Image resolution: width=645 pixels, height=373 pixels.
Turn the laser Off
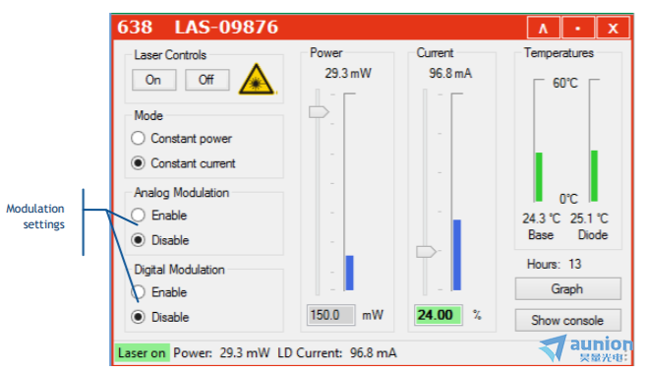[x=206, y=80]
